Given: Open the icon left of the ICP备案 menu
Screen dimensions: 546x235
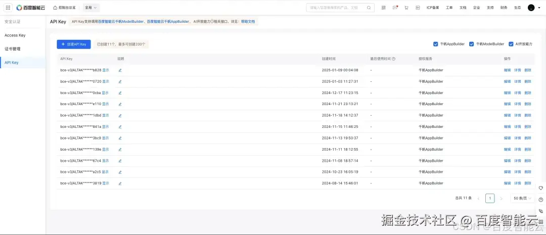Looking at the screenshot, I should coord(418,8).
